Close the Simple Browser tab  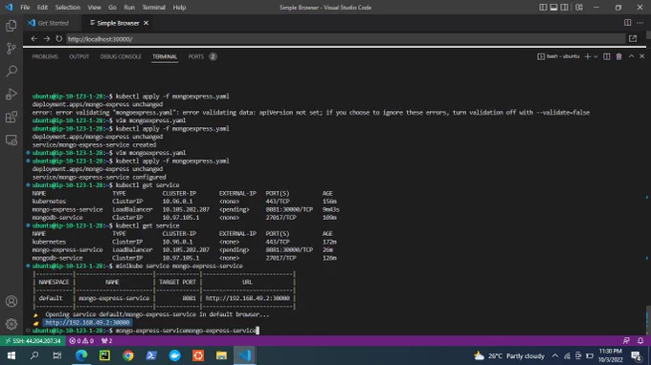coord(146,23)
